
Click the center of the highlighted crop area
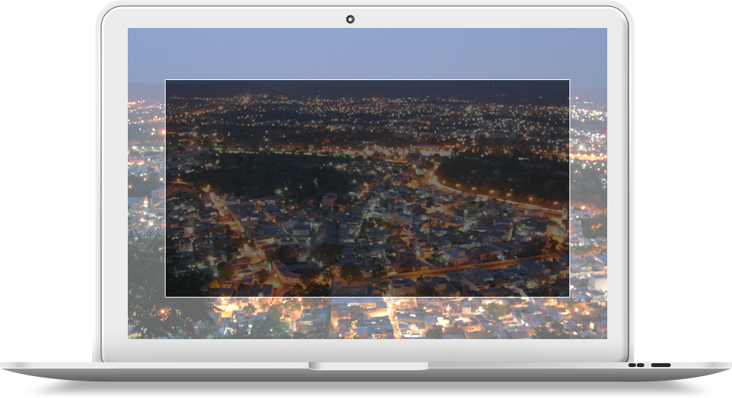point(367,188)
